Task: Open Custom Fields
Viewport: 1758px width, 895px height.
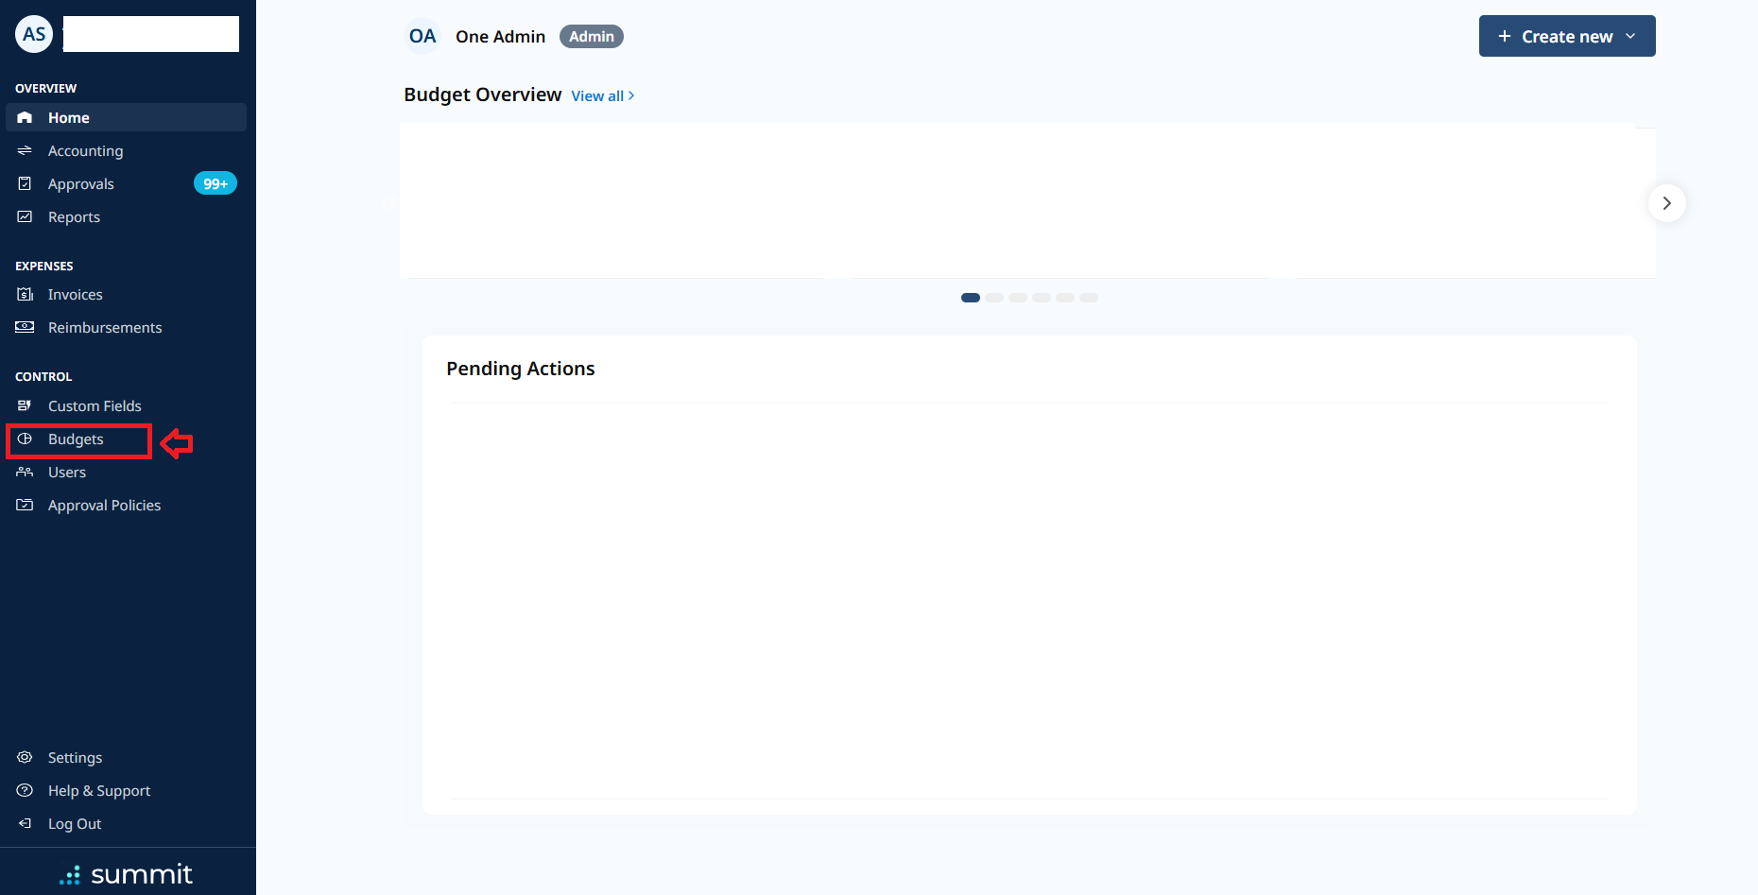Action: tap(126, 405)
